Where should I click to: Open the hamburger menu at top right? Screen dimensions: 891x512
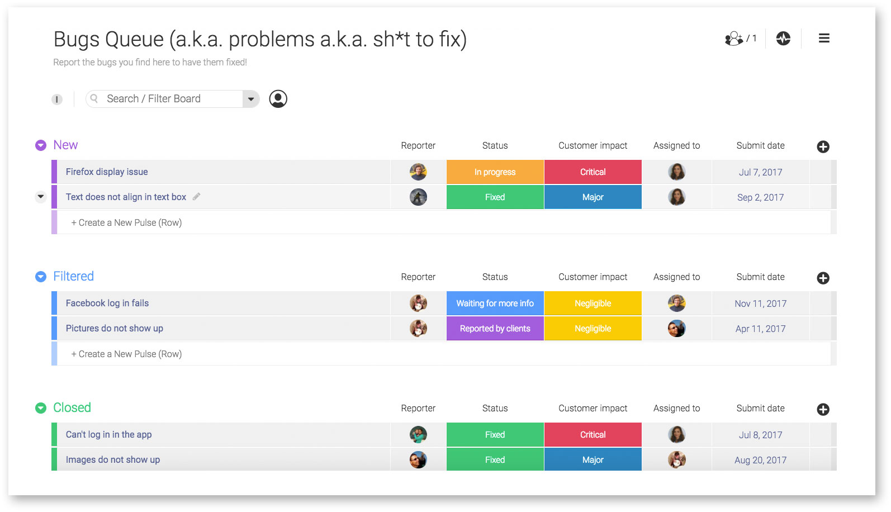coord(824,39)
